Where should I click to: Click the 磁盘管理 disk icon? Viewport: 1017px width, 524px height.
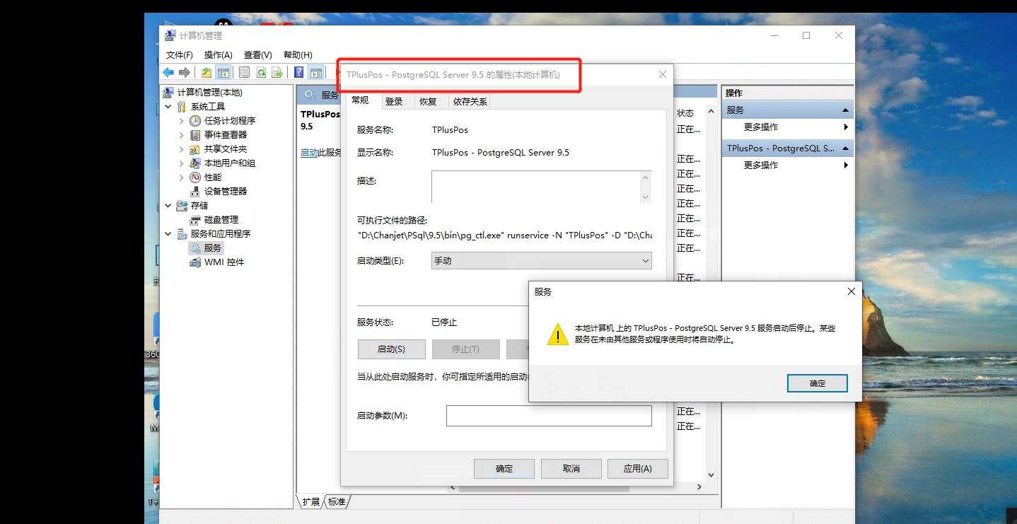(x=195, y=220)
